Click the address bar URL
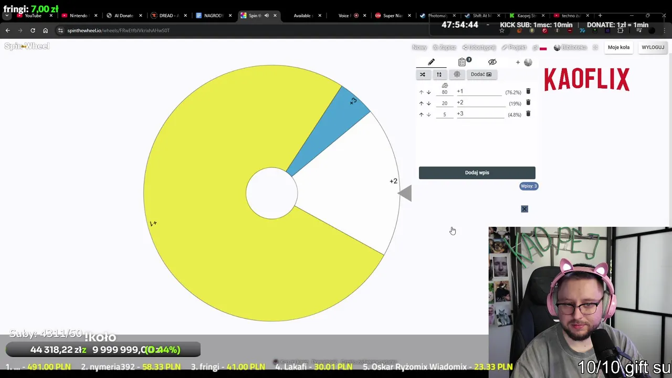Image resolution: width=672 pixels, height=378 pixels. point(118,30)
